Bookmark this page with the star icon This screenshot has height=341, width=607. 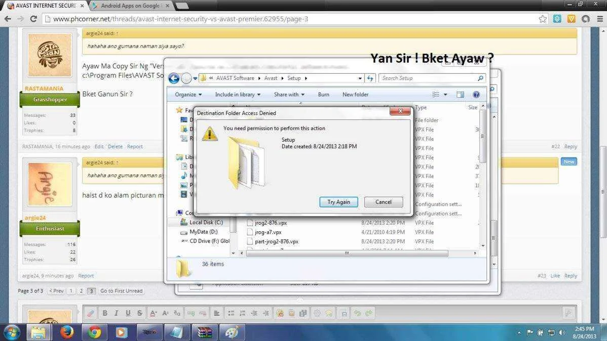click(543, 19)
